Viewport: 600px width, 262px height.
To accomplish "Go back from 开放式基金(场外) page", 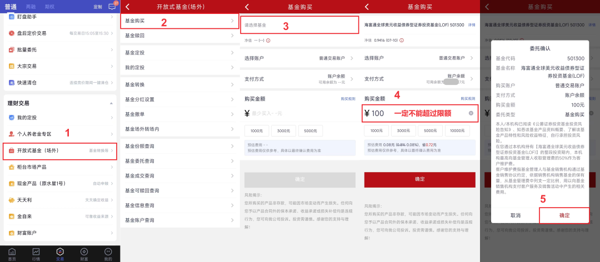I will point(127,7).
